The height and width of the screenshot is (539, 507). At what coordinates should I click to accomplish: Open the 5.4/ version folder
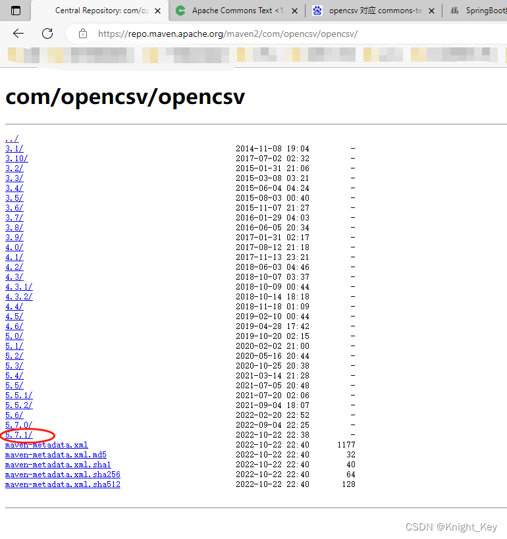[x=14, y=376]
